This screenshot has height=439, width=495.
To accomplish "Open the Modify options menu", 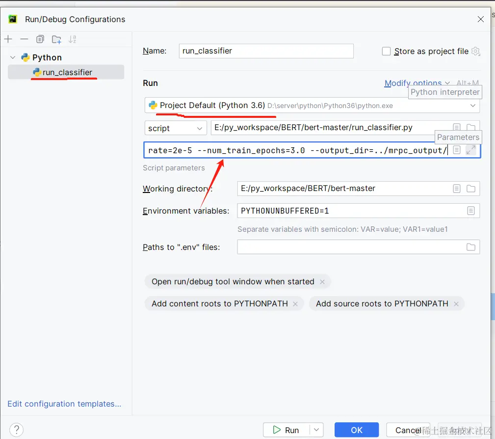I will point(417,83).
